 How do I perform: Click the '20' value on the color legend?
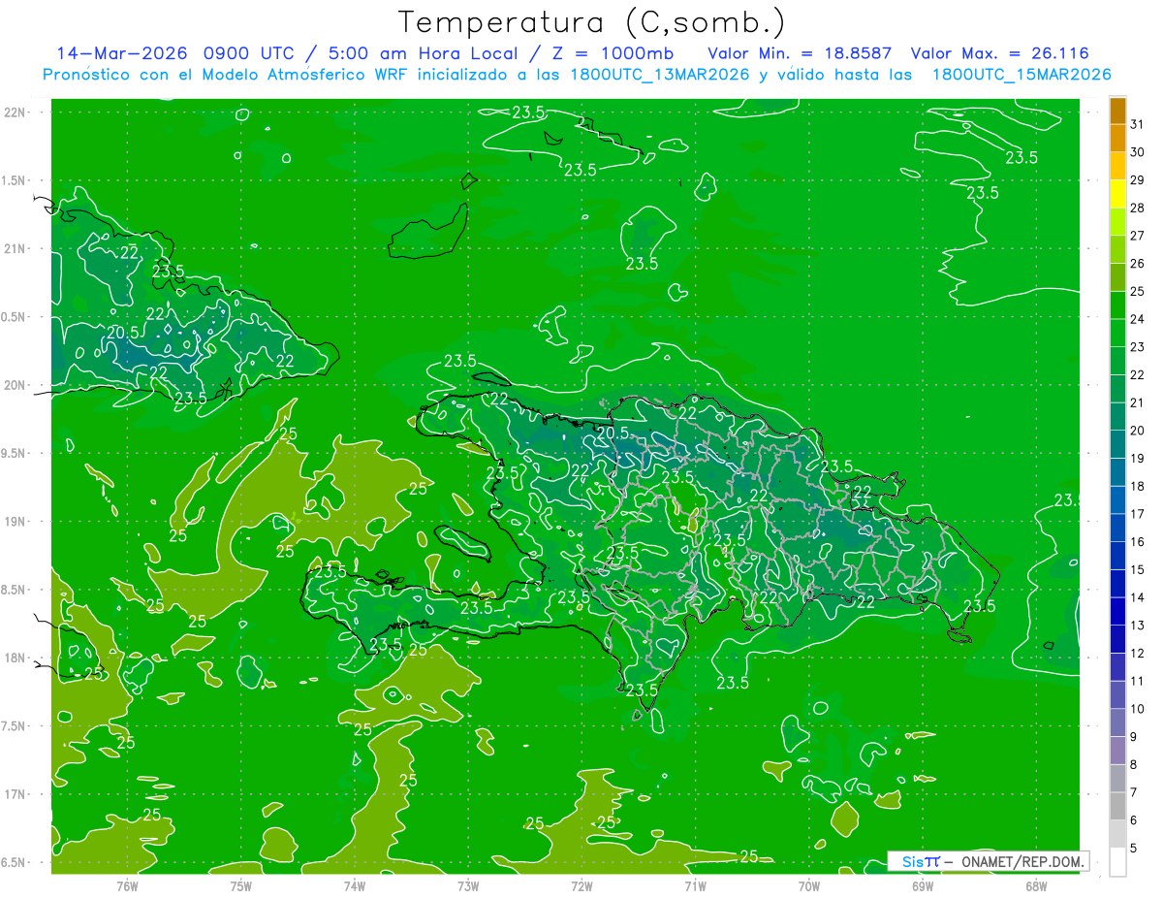1138,431
